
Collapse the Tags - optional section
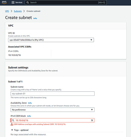(12, 130)
